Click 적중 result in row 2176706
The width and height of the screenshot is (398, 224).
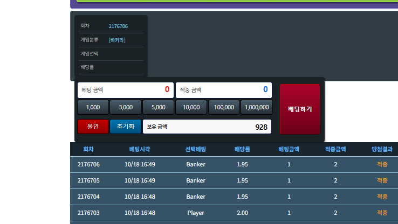click(x=382, y=164)
